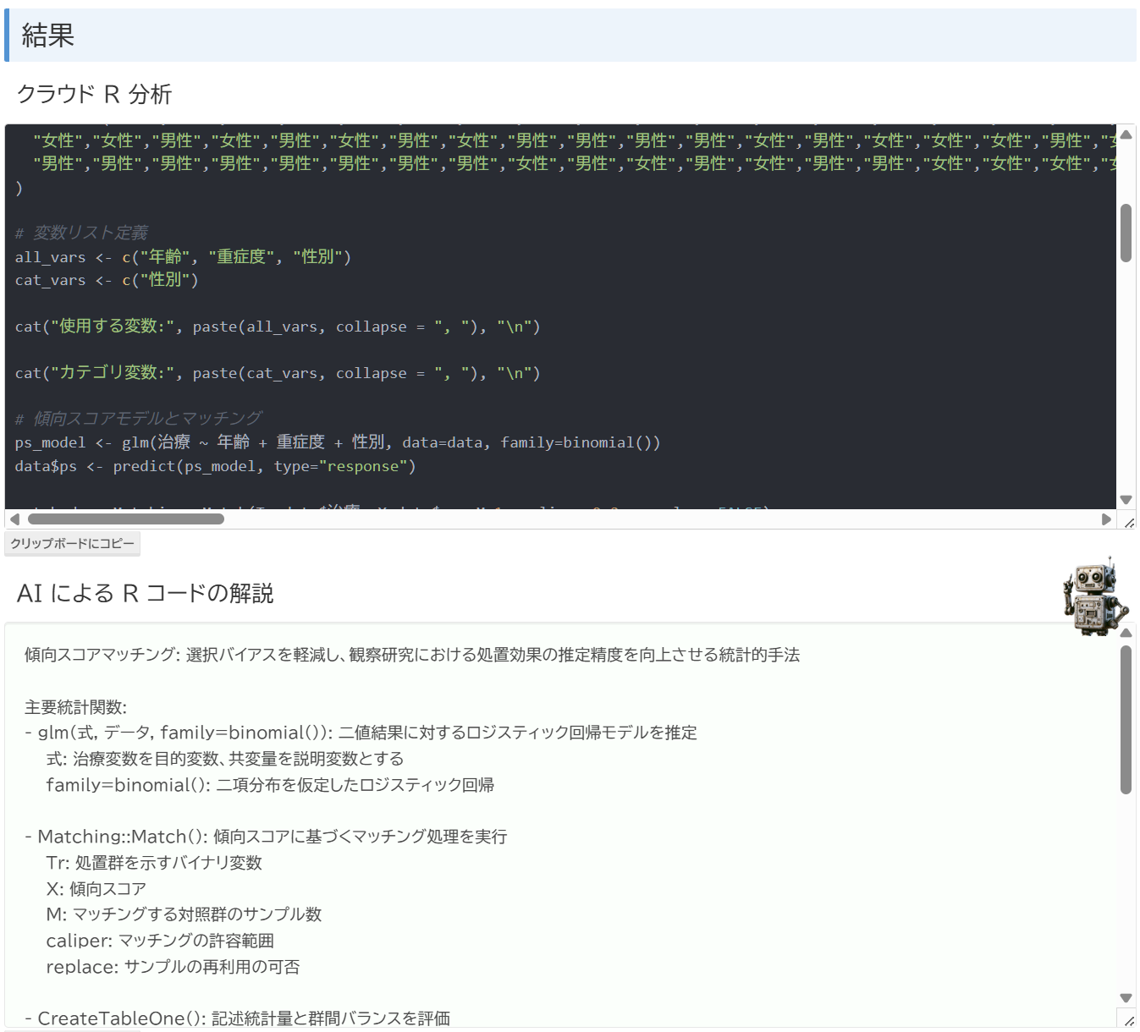Click the AI explanation box resize handle
1140x1032 pixels.
(x=1129, y=1022)
